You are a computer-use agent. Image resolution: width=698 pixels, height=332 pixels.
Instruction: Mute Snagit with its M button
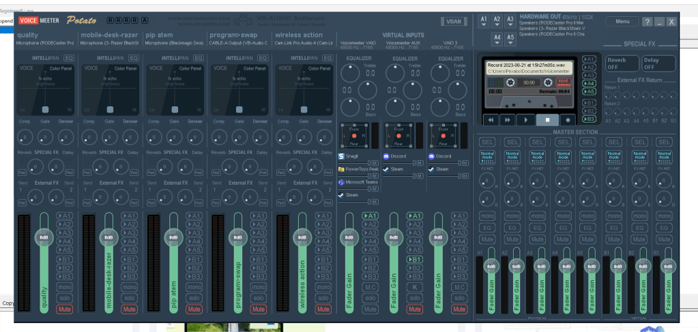[375, 164]
